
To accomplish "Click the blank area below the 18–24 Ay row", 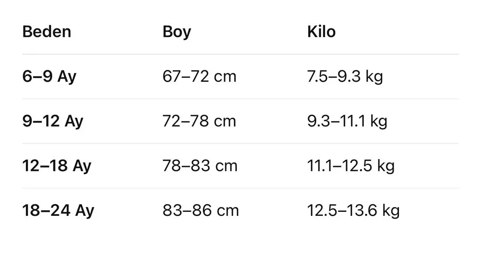I will point(240,240).
